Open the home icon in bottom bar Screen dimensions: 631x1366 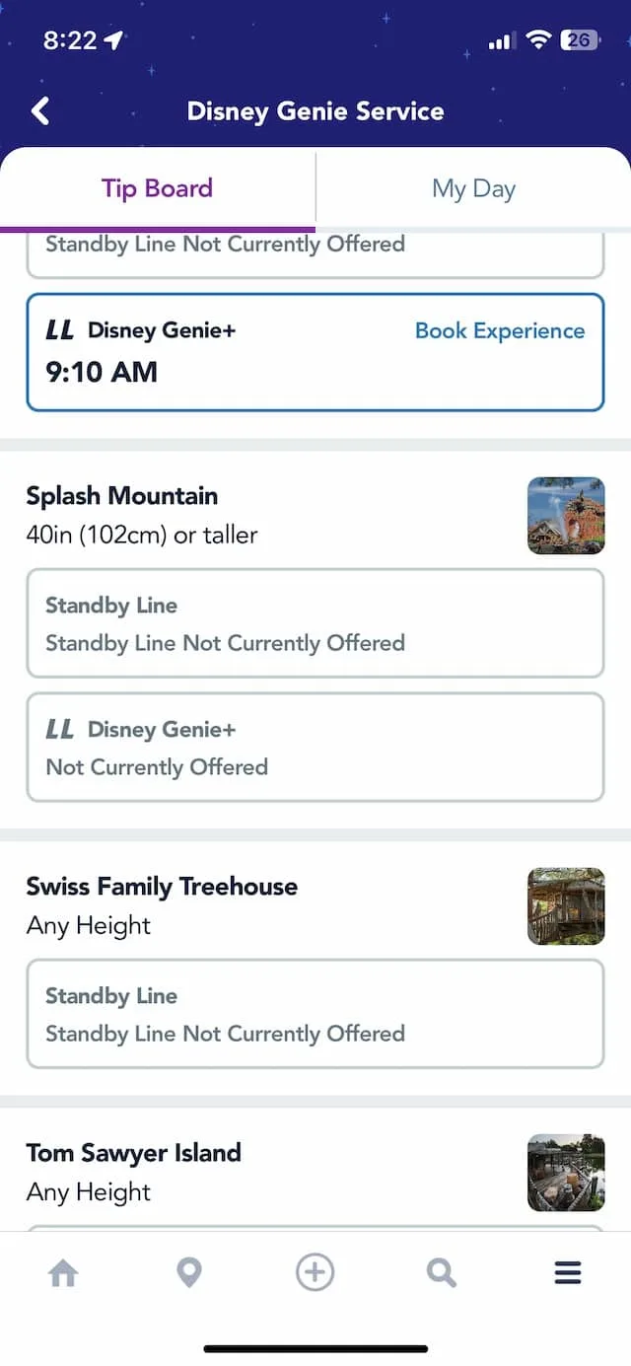pyautogui.click(x=63, y=1273)
